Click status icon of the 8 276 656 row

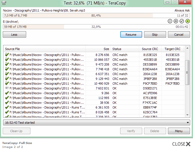(x=7, y=55)
